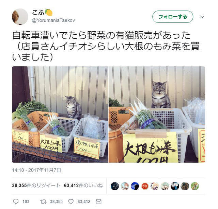Viewport: 218px width, 209px height.
Task: Open the @YorumaniaTaekov handle link
Action: point(53,20)
